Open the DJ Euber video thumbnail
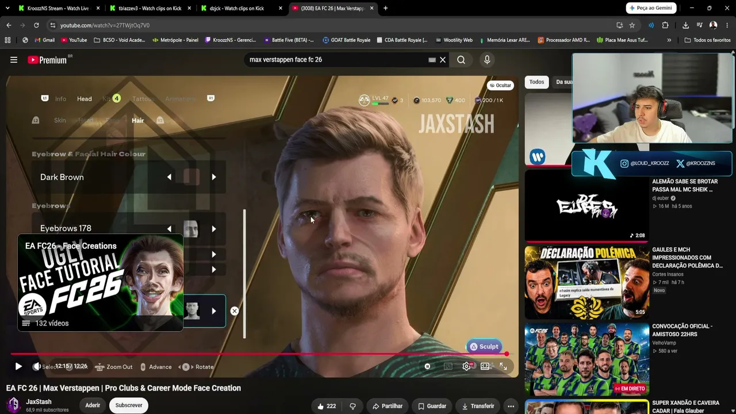This screenshot has height=414, width=736. tap(586, 206)
